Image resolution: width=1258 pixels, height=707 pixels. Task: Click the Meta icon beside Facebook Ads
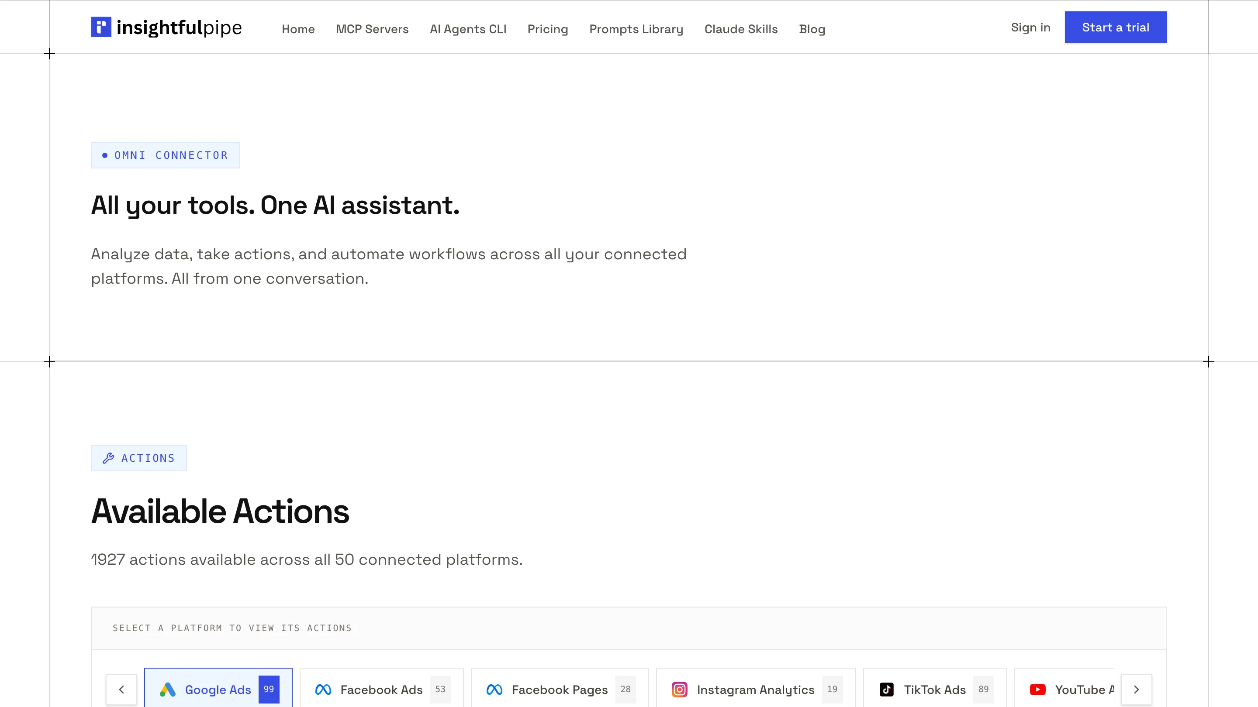pos(323,690)
